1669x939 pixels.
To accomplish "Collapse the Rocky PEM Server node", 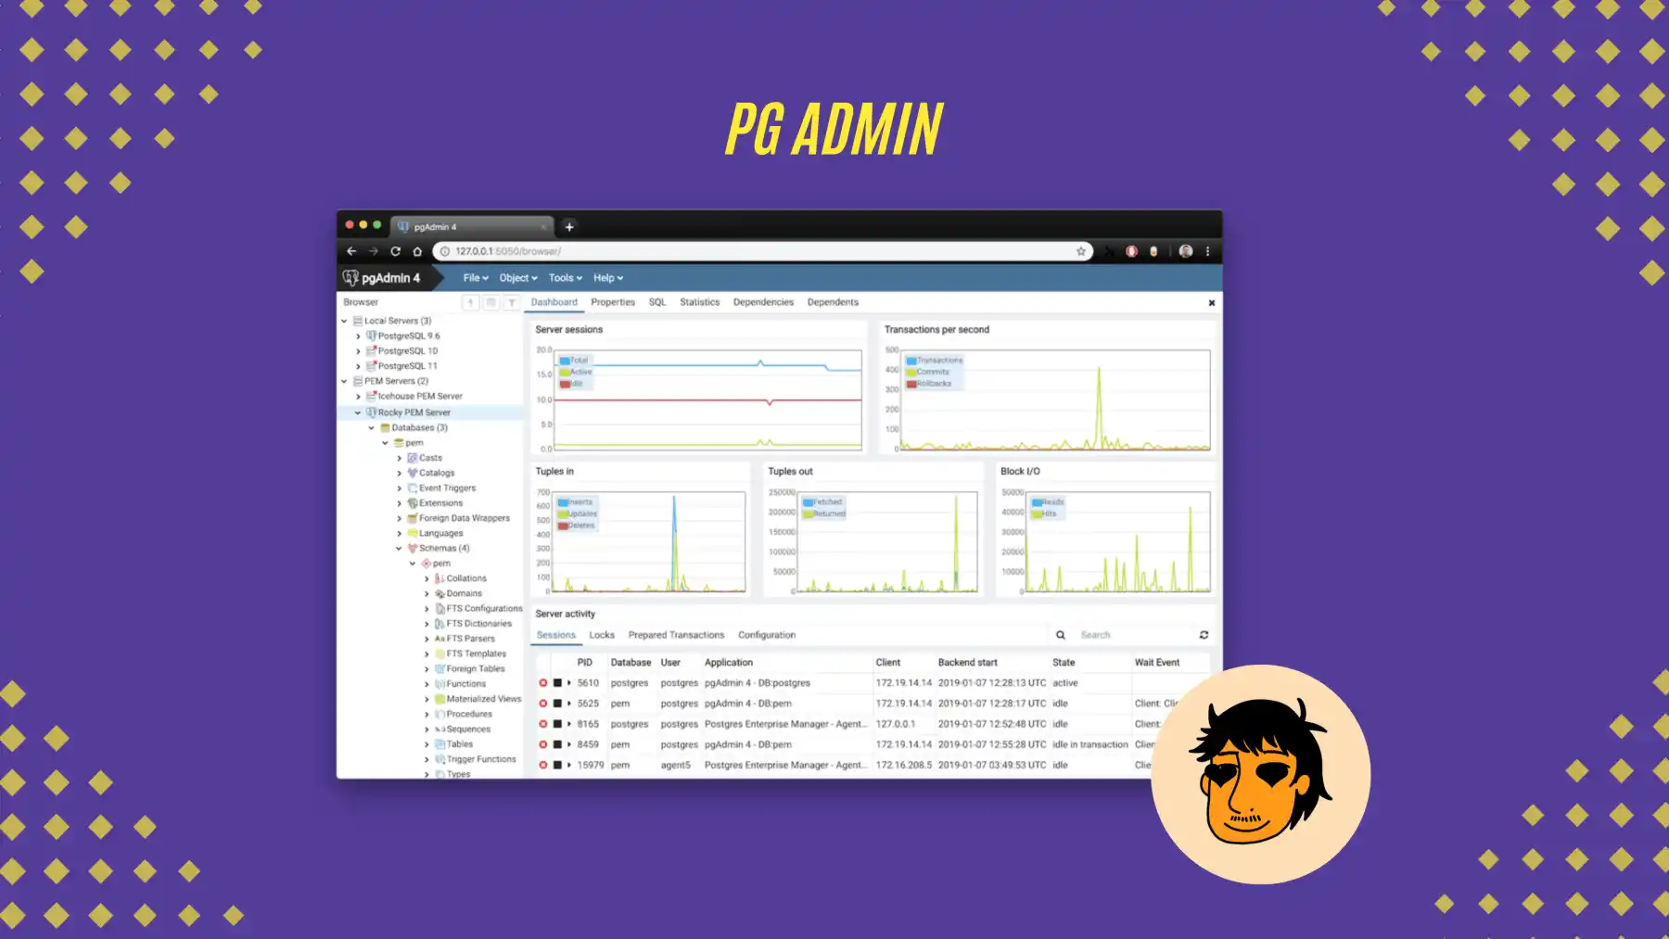I will coord(358,412).
